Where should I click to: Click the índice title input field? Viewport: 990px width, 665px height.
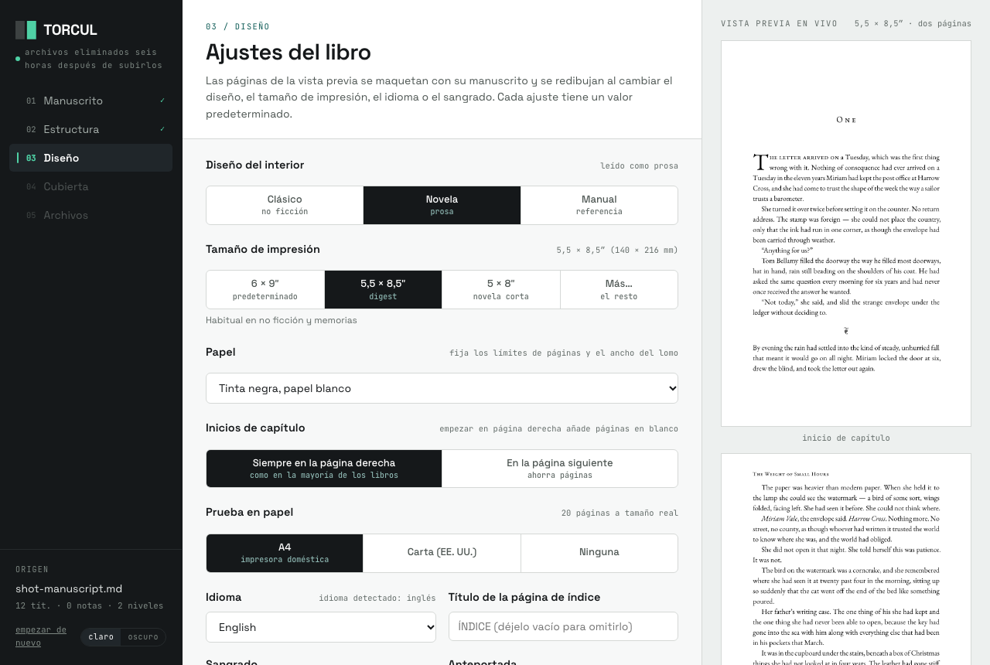(563, 626)
